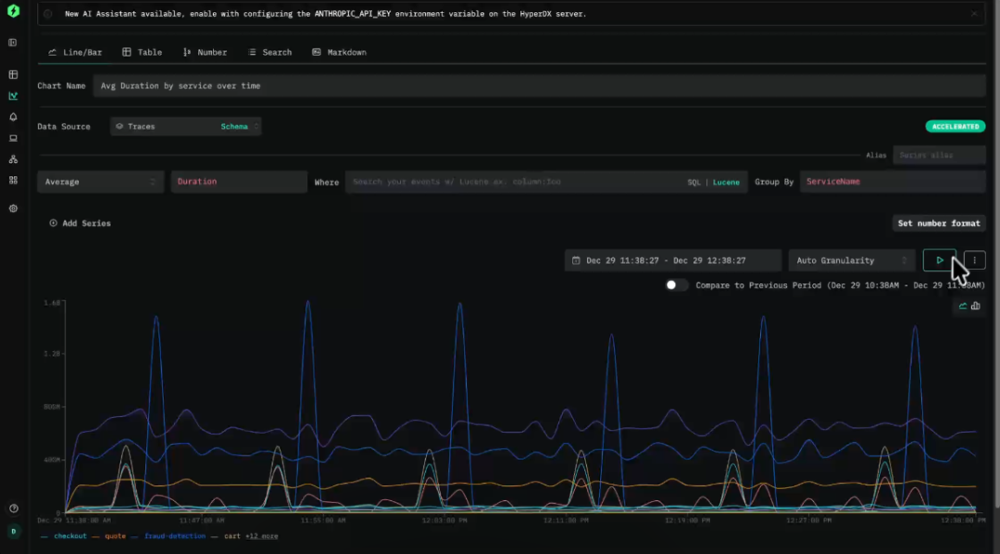Viewport: 1000px width, 554px height.
Task: Open the three-dot more options menu
Action: point(974,260)
